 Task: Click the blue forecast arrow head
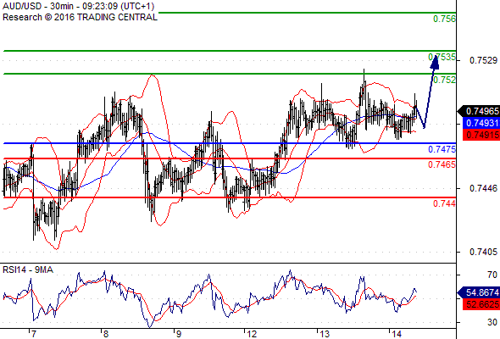pyautogui.click(x=435, y=62)
